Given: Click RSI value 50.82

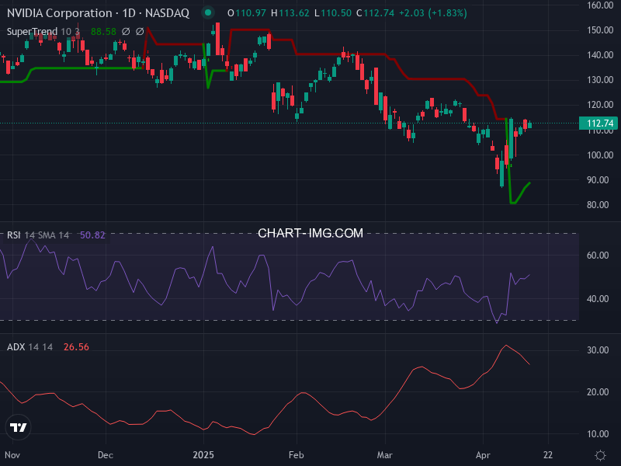Looking at the screenshot, I should coord(92,235).
